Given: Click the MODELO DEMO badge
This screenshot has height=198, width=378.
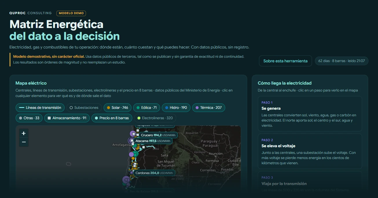Looking at the screenshot, I should [x=71, y=13].
